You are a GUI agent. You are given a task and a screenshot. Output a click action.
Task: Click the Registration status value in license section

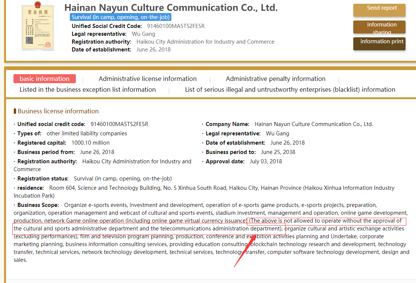122,179
